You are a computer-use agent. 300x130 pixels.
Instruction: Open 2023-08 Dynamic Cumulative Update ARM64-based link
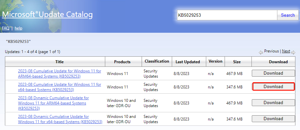coord(53,103)
